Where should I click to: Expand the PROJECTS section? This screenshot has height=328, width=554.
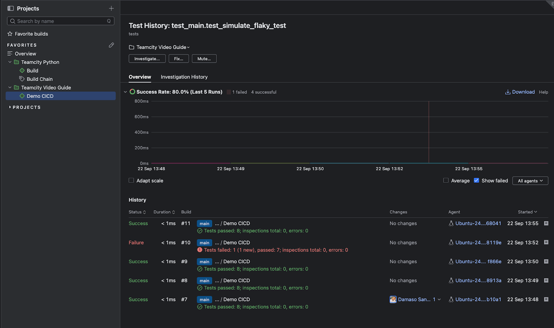[x=10, y=107]
